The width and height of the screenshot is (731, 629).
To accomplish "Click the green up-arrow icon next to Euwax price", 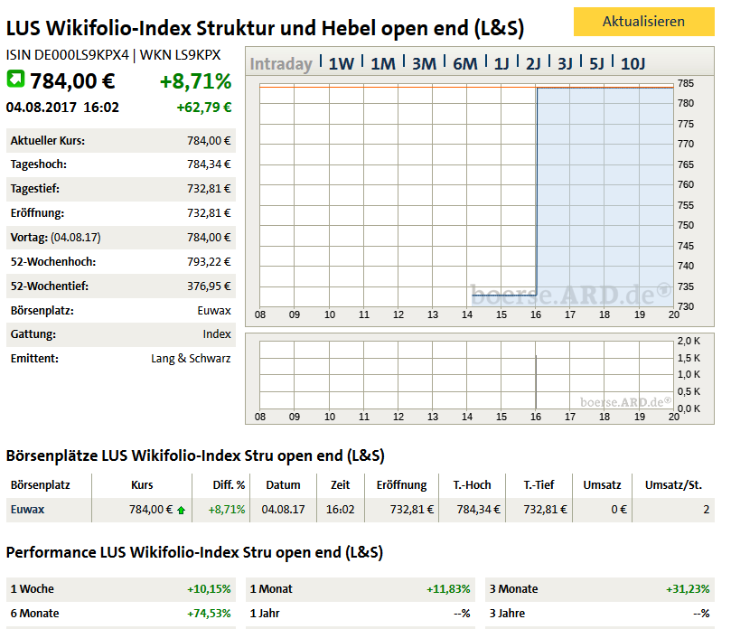I will [180, 510].
